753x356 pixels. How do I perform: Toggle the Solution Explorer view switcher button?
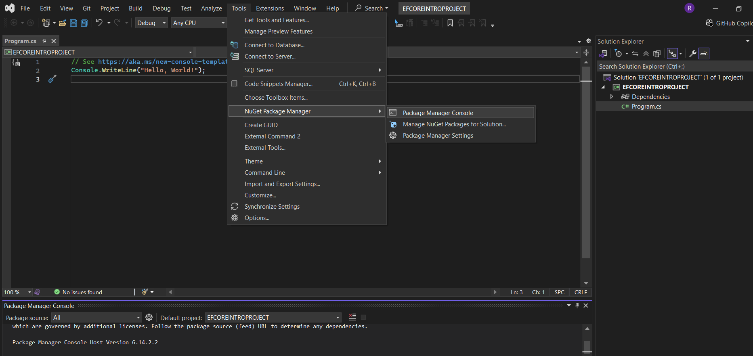[x=603, y=54]
